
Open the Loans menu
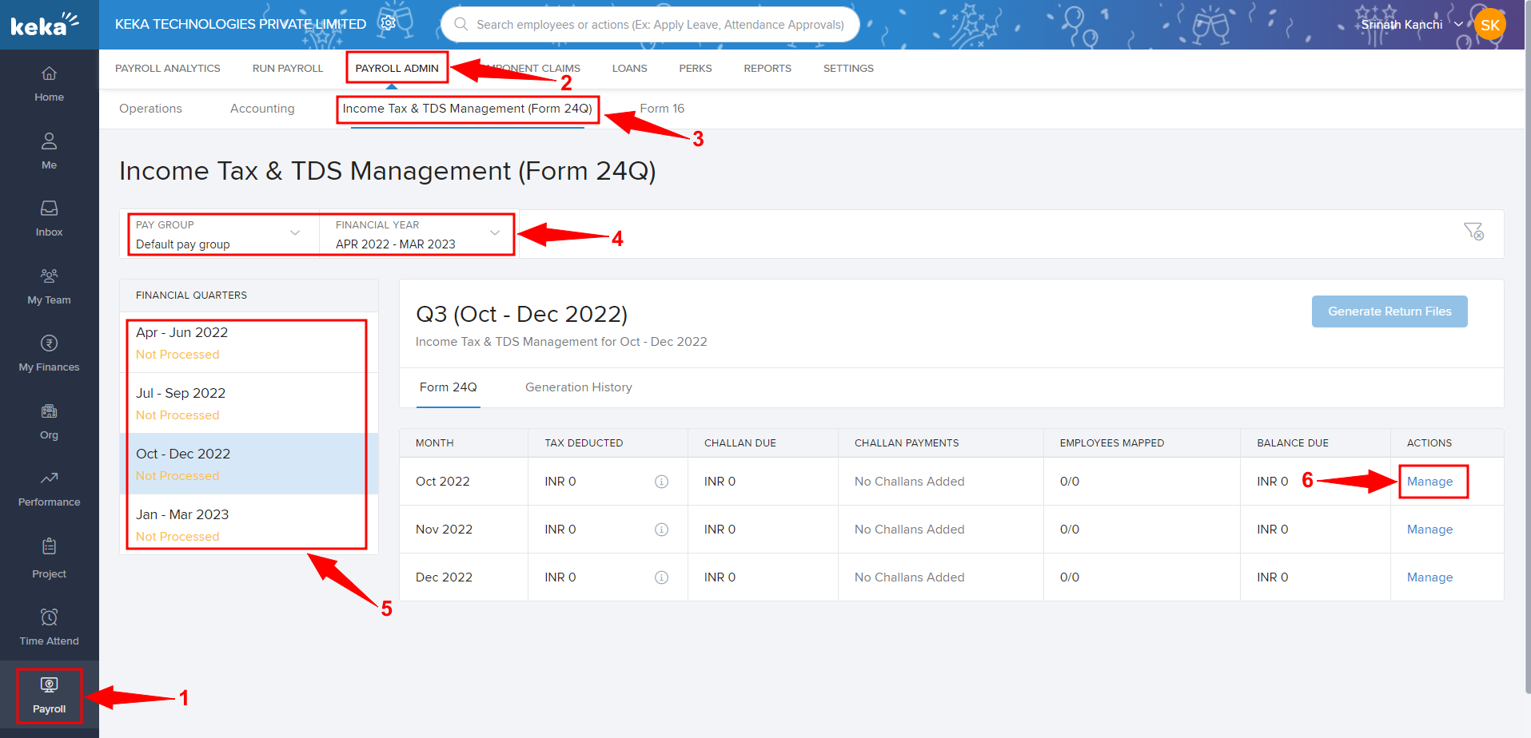pos(630,69)
